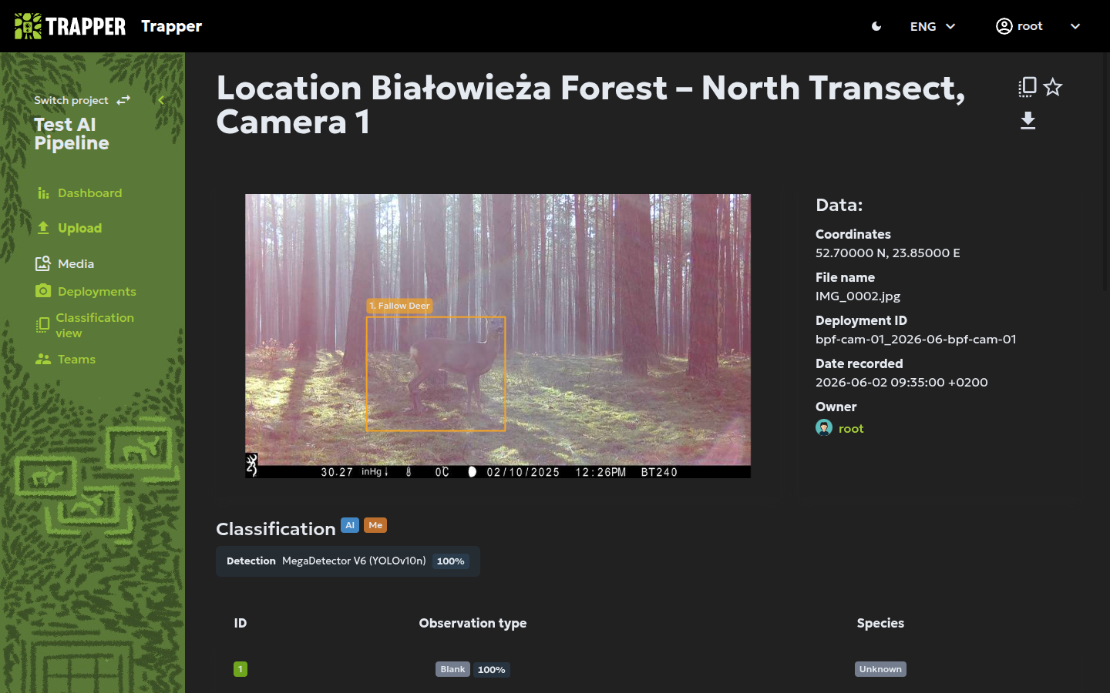This screenshot has width=1110, height=693.
Task: Open the ENG language dropdown
Action: tap(933, 26)
